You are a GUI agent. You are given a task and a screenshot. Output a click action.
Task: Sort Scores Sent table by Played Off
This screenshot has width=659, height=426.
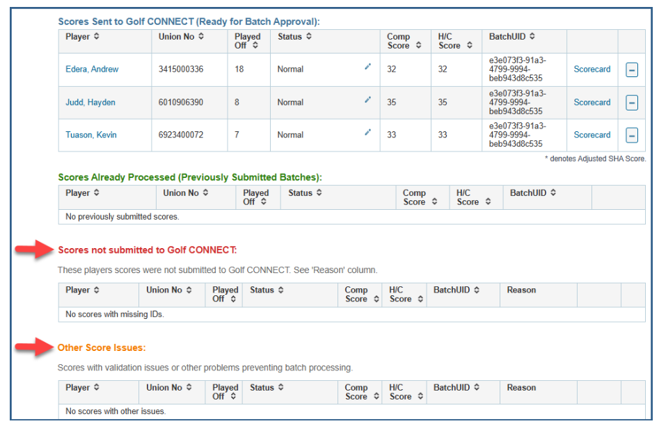click(255, 45)
